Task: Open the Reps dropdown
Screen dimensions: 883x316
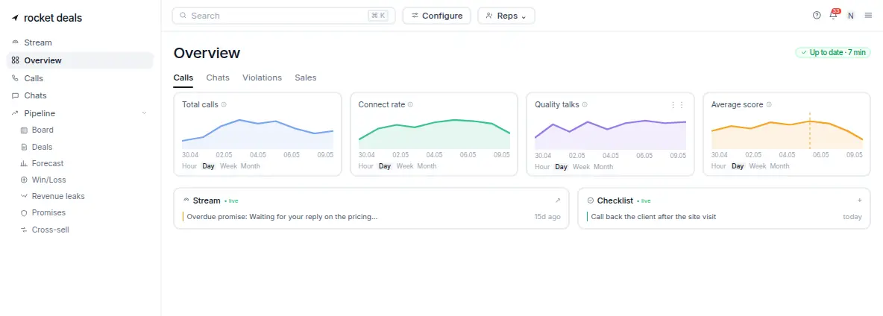Action: tap(506, 16)
